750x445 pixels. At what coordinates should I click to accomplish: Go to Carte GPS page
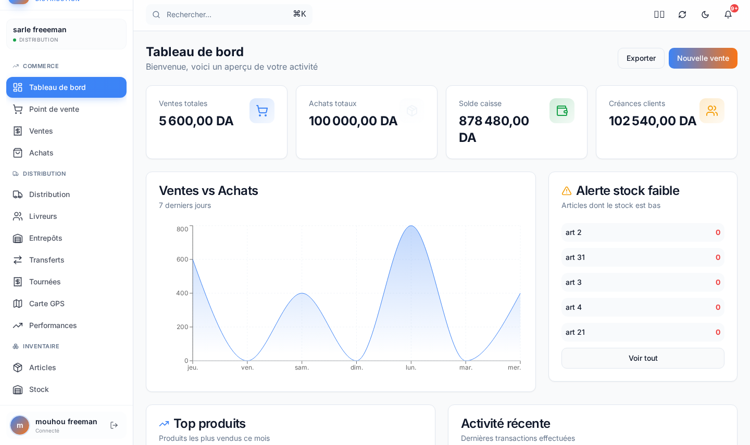[66, 304]
